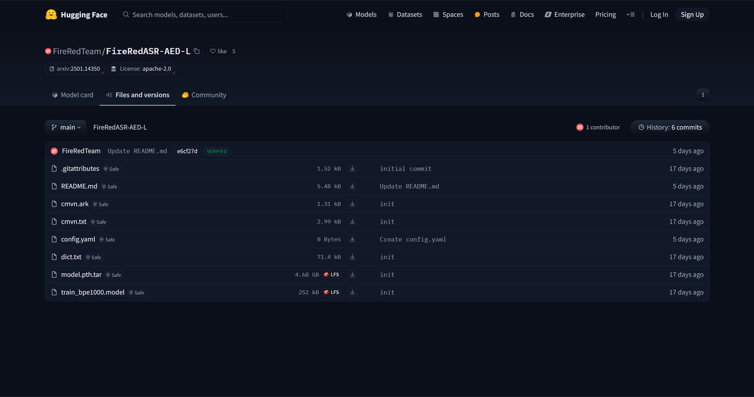Click the search models input field
This screenshot has height=397, width=754.
coord(203,14)
